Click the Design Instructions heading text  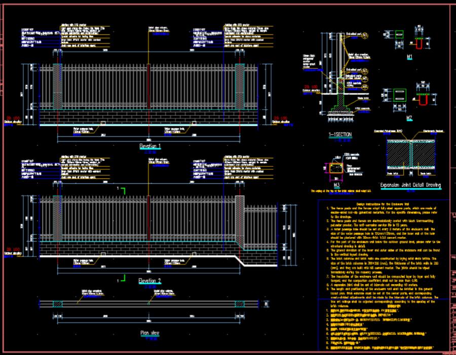pos(386,203)
